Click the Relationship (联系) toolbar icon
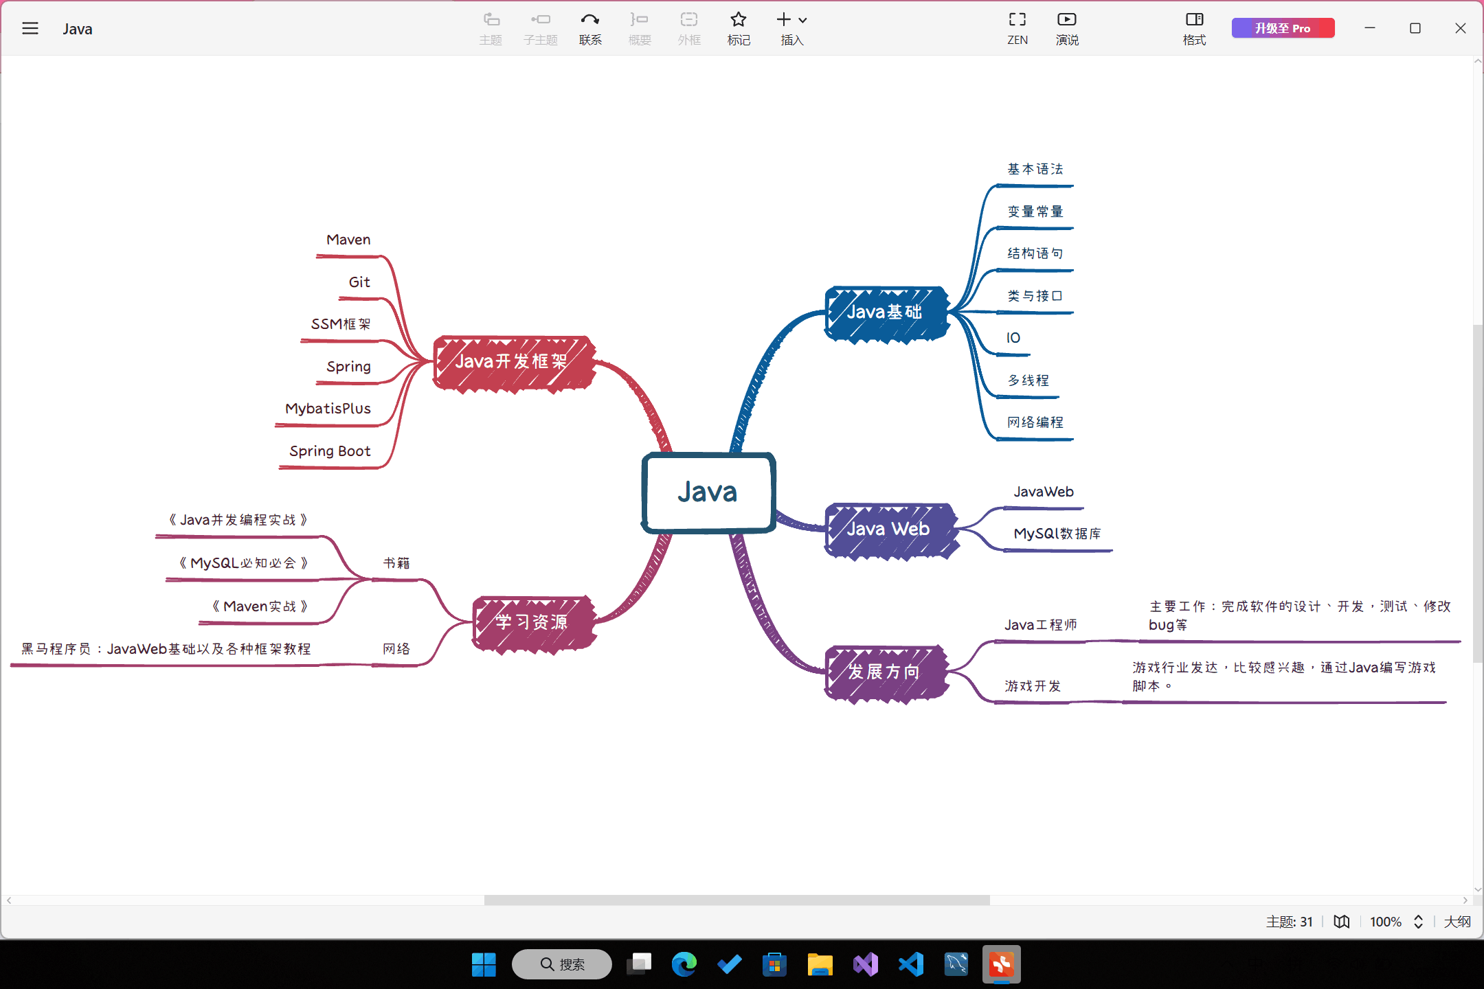The image size is (1484, 989). pos(589,27)
